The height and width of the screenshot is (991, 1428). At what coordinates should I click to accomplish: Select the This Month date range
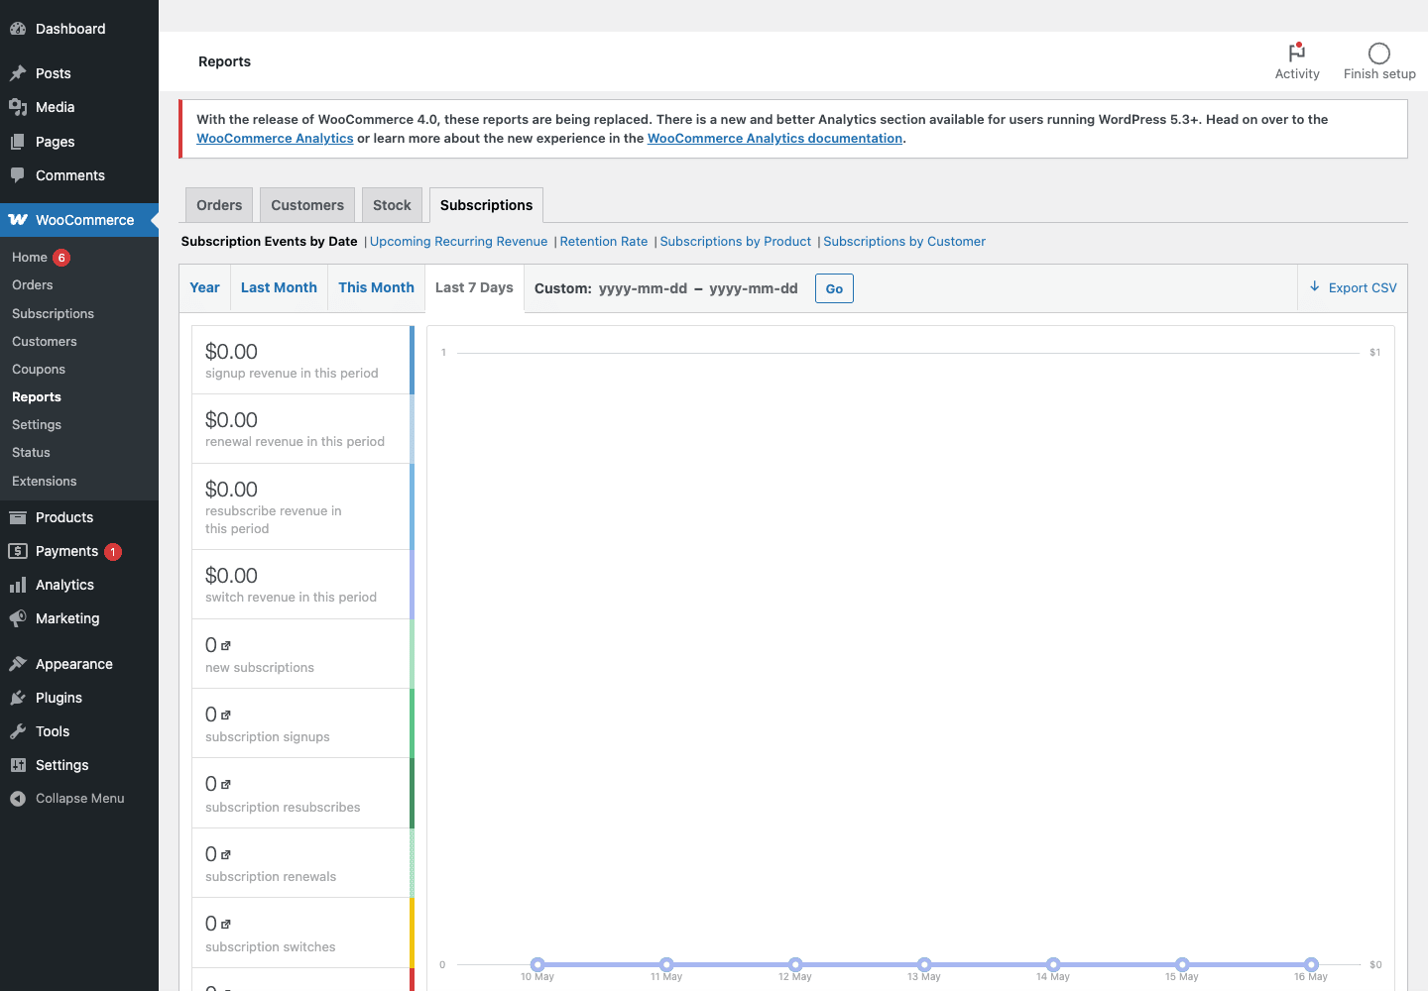376,288
